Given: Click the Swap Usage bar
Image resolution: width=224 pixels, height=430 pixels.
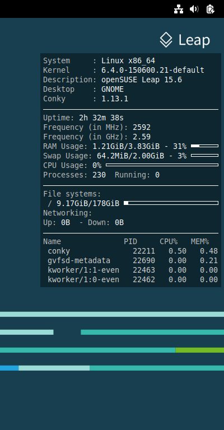Looking at the screenshot, I should pos(204,156).
